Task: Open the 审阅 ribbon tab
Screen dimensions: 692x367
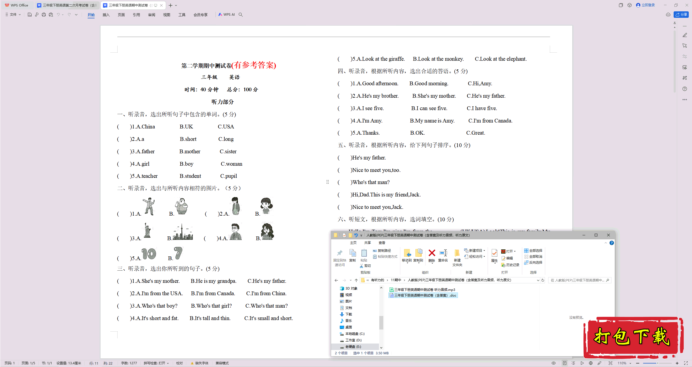Action: pyautogui.click(x=151, y=15)
